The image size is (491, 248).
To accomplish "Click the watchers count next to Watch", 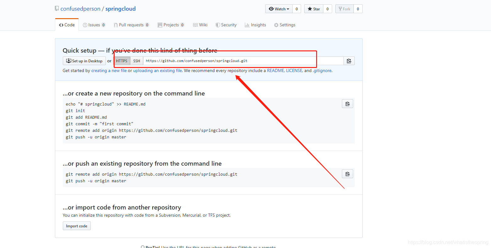I will [297, 9].
